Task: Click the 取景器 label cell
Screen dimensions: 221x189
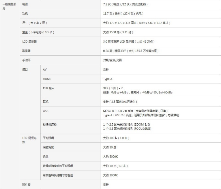Action: [x=26, y=51]
